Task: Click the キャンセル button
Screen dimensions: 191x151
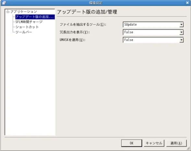Action: (x=154, y=143)
